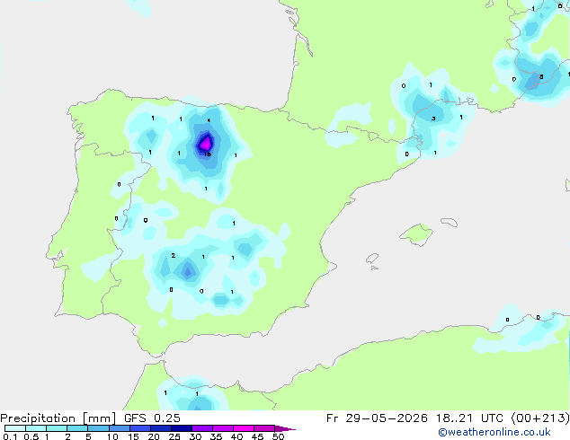
Task: Click the 40–45 mm magenta legend segment
Action: coord(244,428)
